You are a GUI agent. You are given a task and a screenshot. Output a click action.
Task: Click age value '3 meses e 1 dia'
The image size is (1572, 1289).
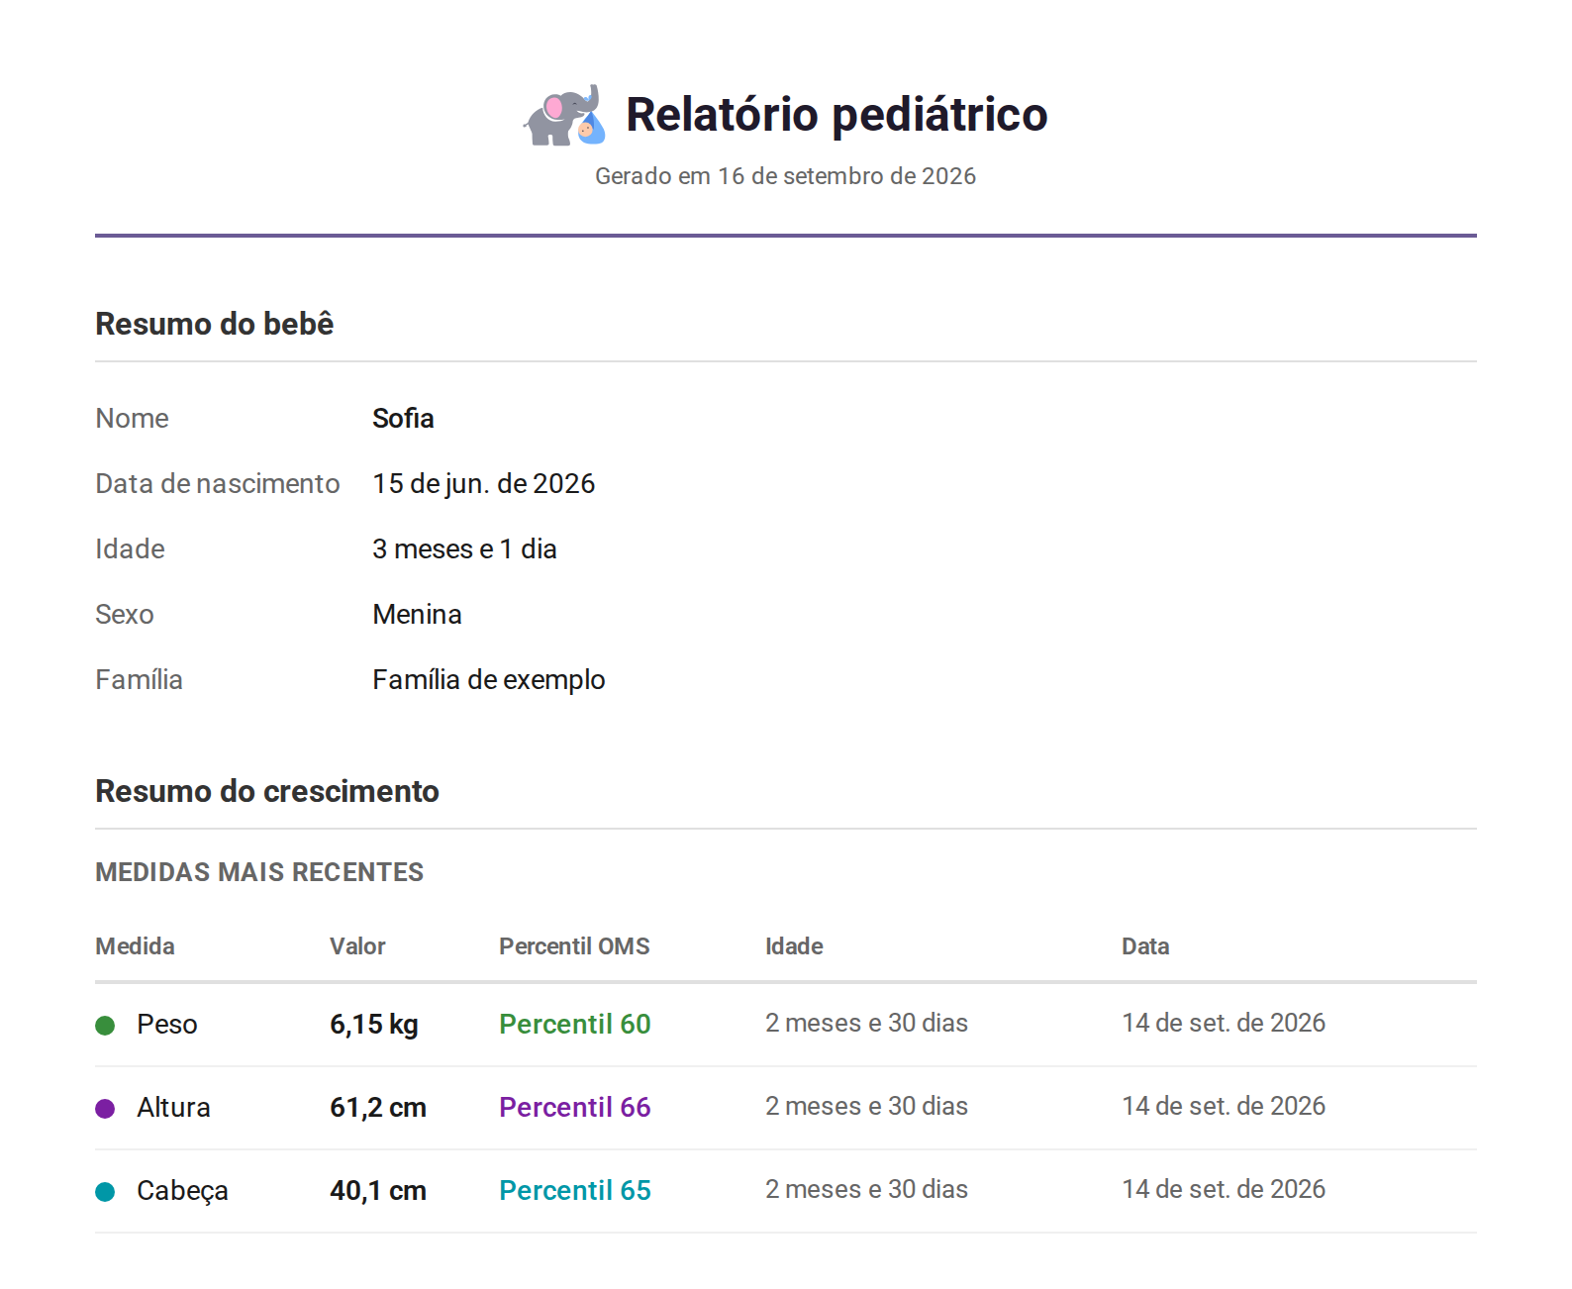[x=464, y=549]
